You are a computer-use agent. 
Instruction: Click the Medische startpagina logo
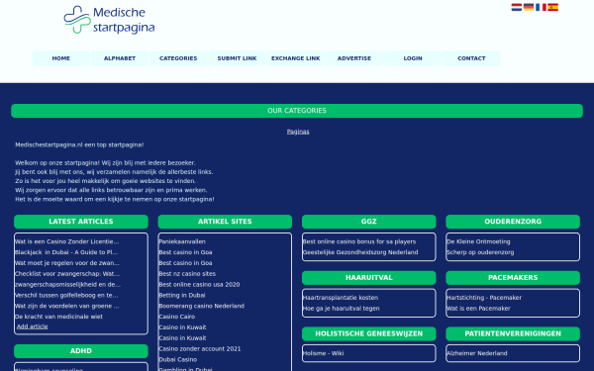tap(109, 20)
